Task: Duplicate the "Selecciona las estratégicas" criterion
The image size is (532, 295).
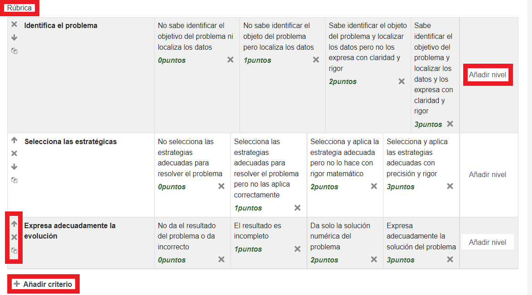Action: point(14,180)
